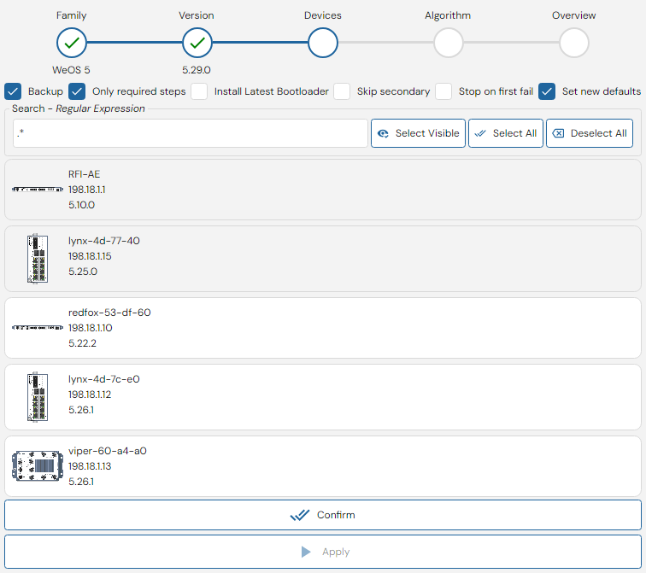
Task: Enable Skip secondary checkbox
Action: coord(342,91)
